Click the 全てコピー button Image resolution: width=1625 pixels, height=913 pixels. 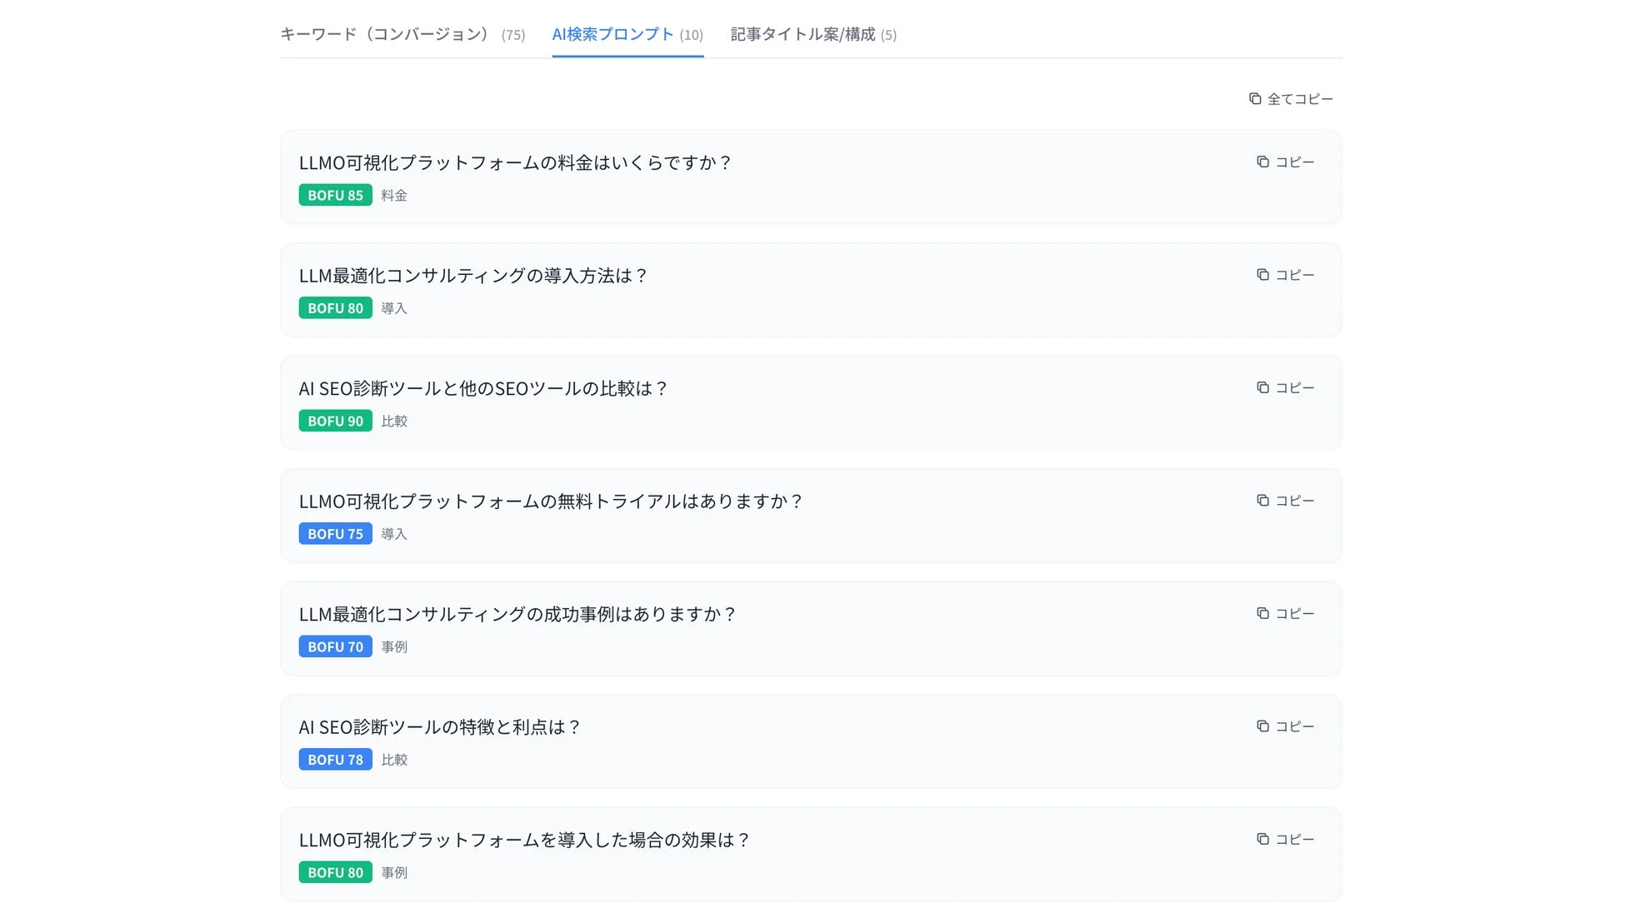[1292, 98]
